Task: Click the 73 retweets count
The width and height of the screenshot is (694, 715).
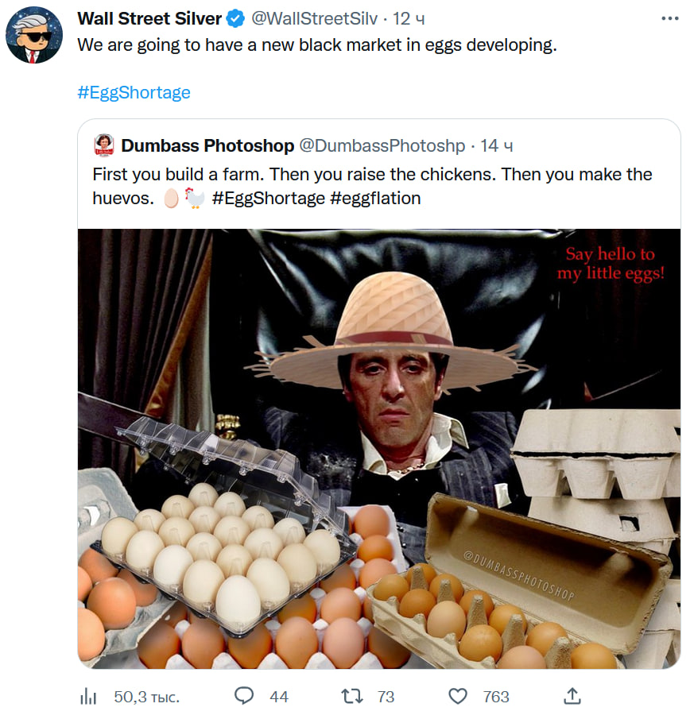Action: (386, 697)
